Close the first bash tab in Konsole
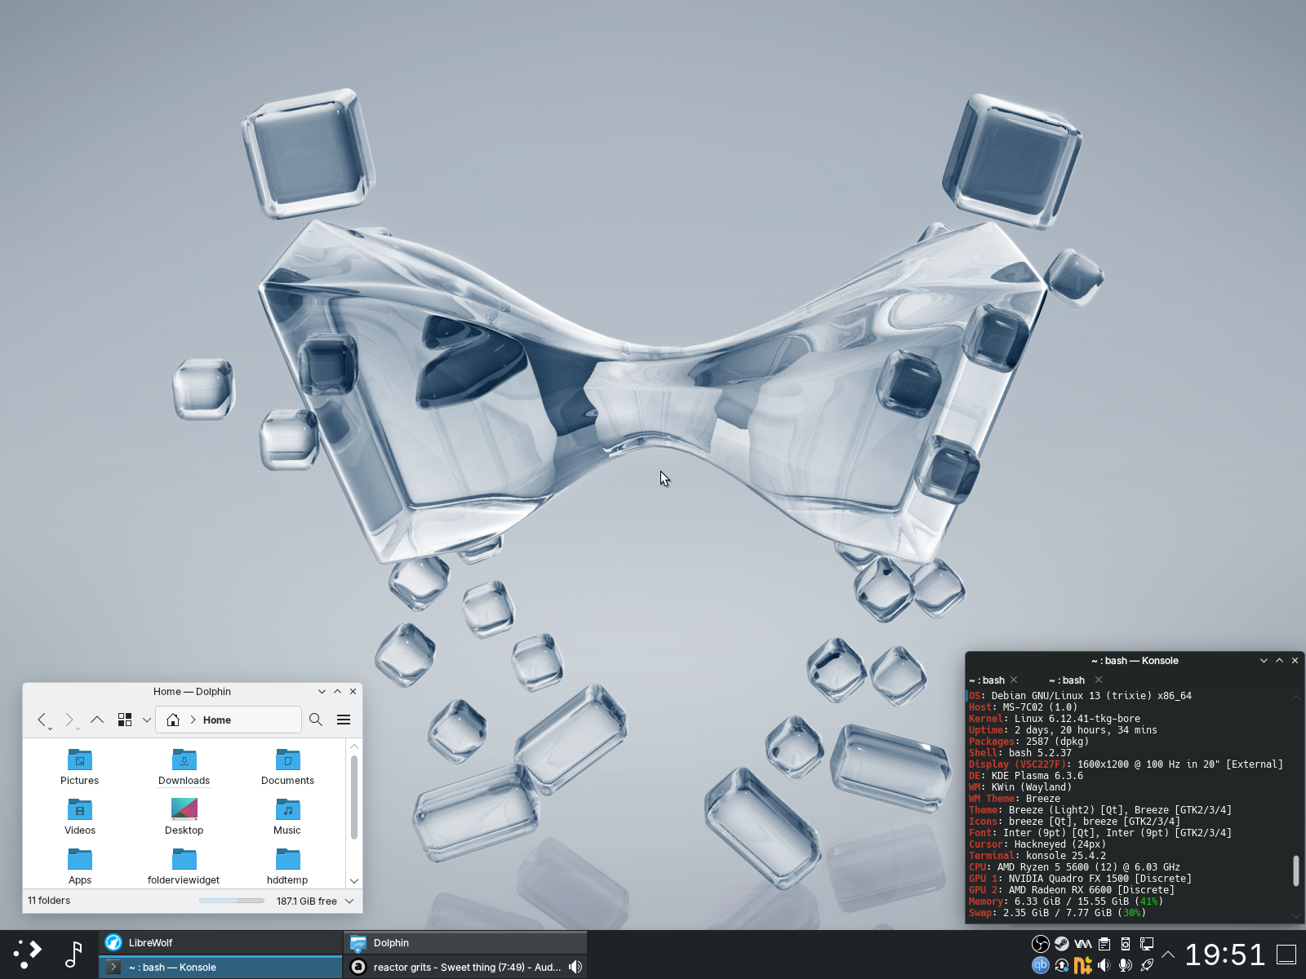The image size is (1306, 979). pyautogui.click(x=1014, y=680)
